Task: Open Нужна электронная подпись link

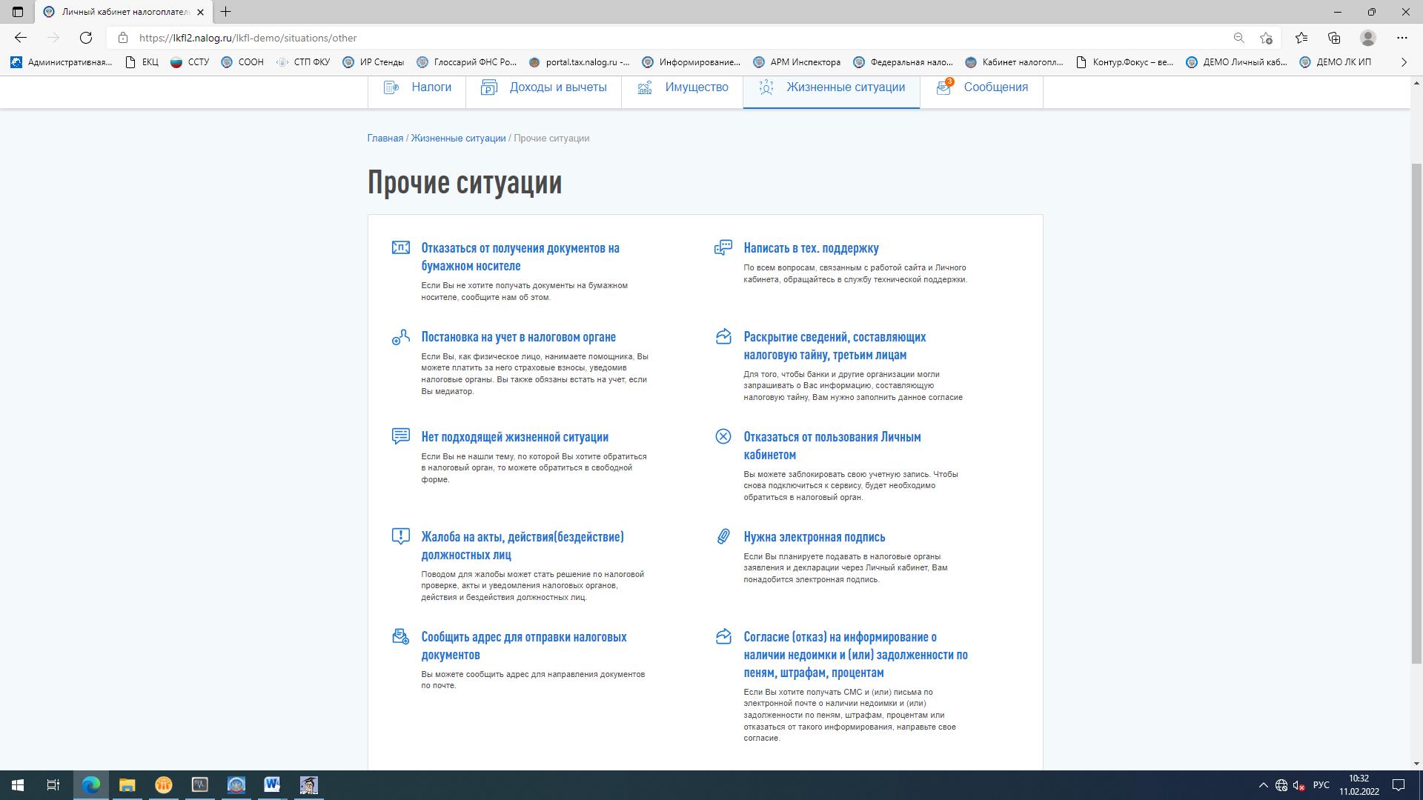Action: 815,537
